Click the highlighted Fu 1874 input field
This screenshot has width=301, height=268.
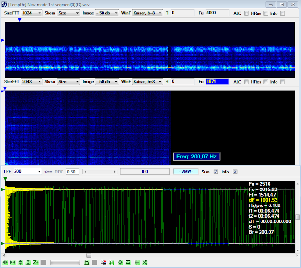coord(217,82)
